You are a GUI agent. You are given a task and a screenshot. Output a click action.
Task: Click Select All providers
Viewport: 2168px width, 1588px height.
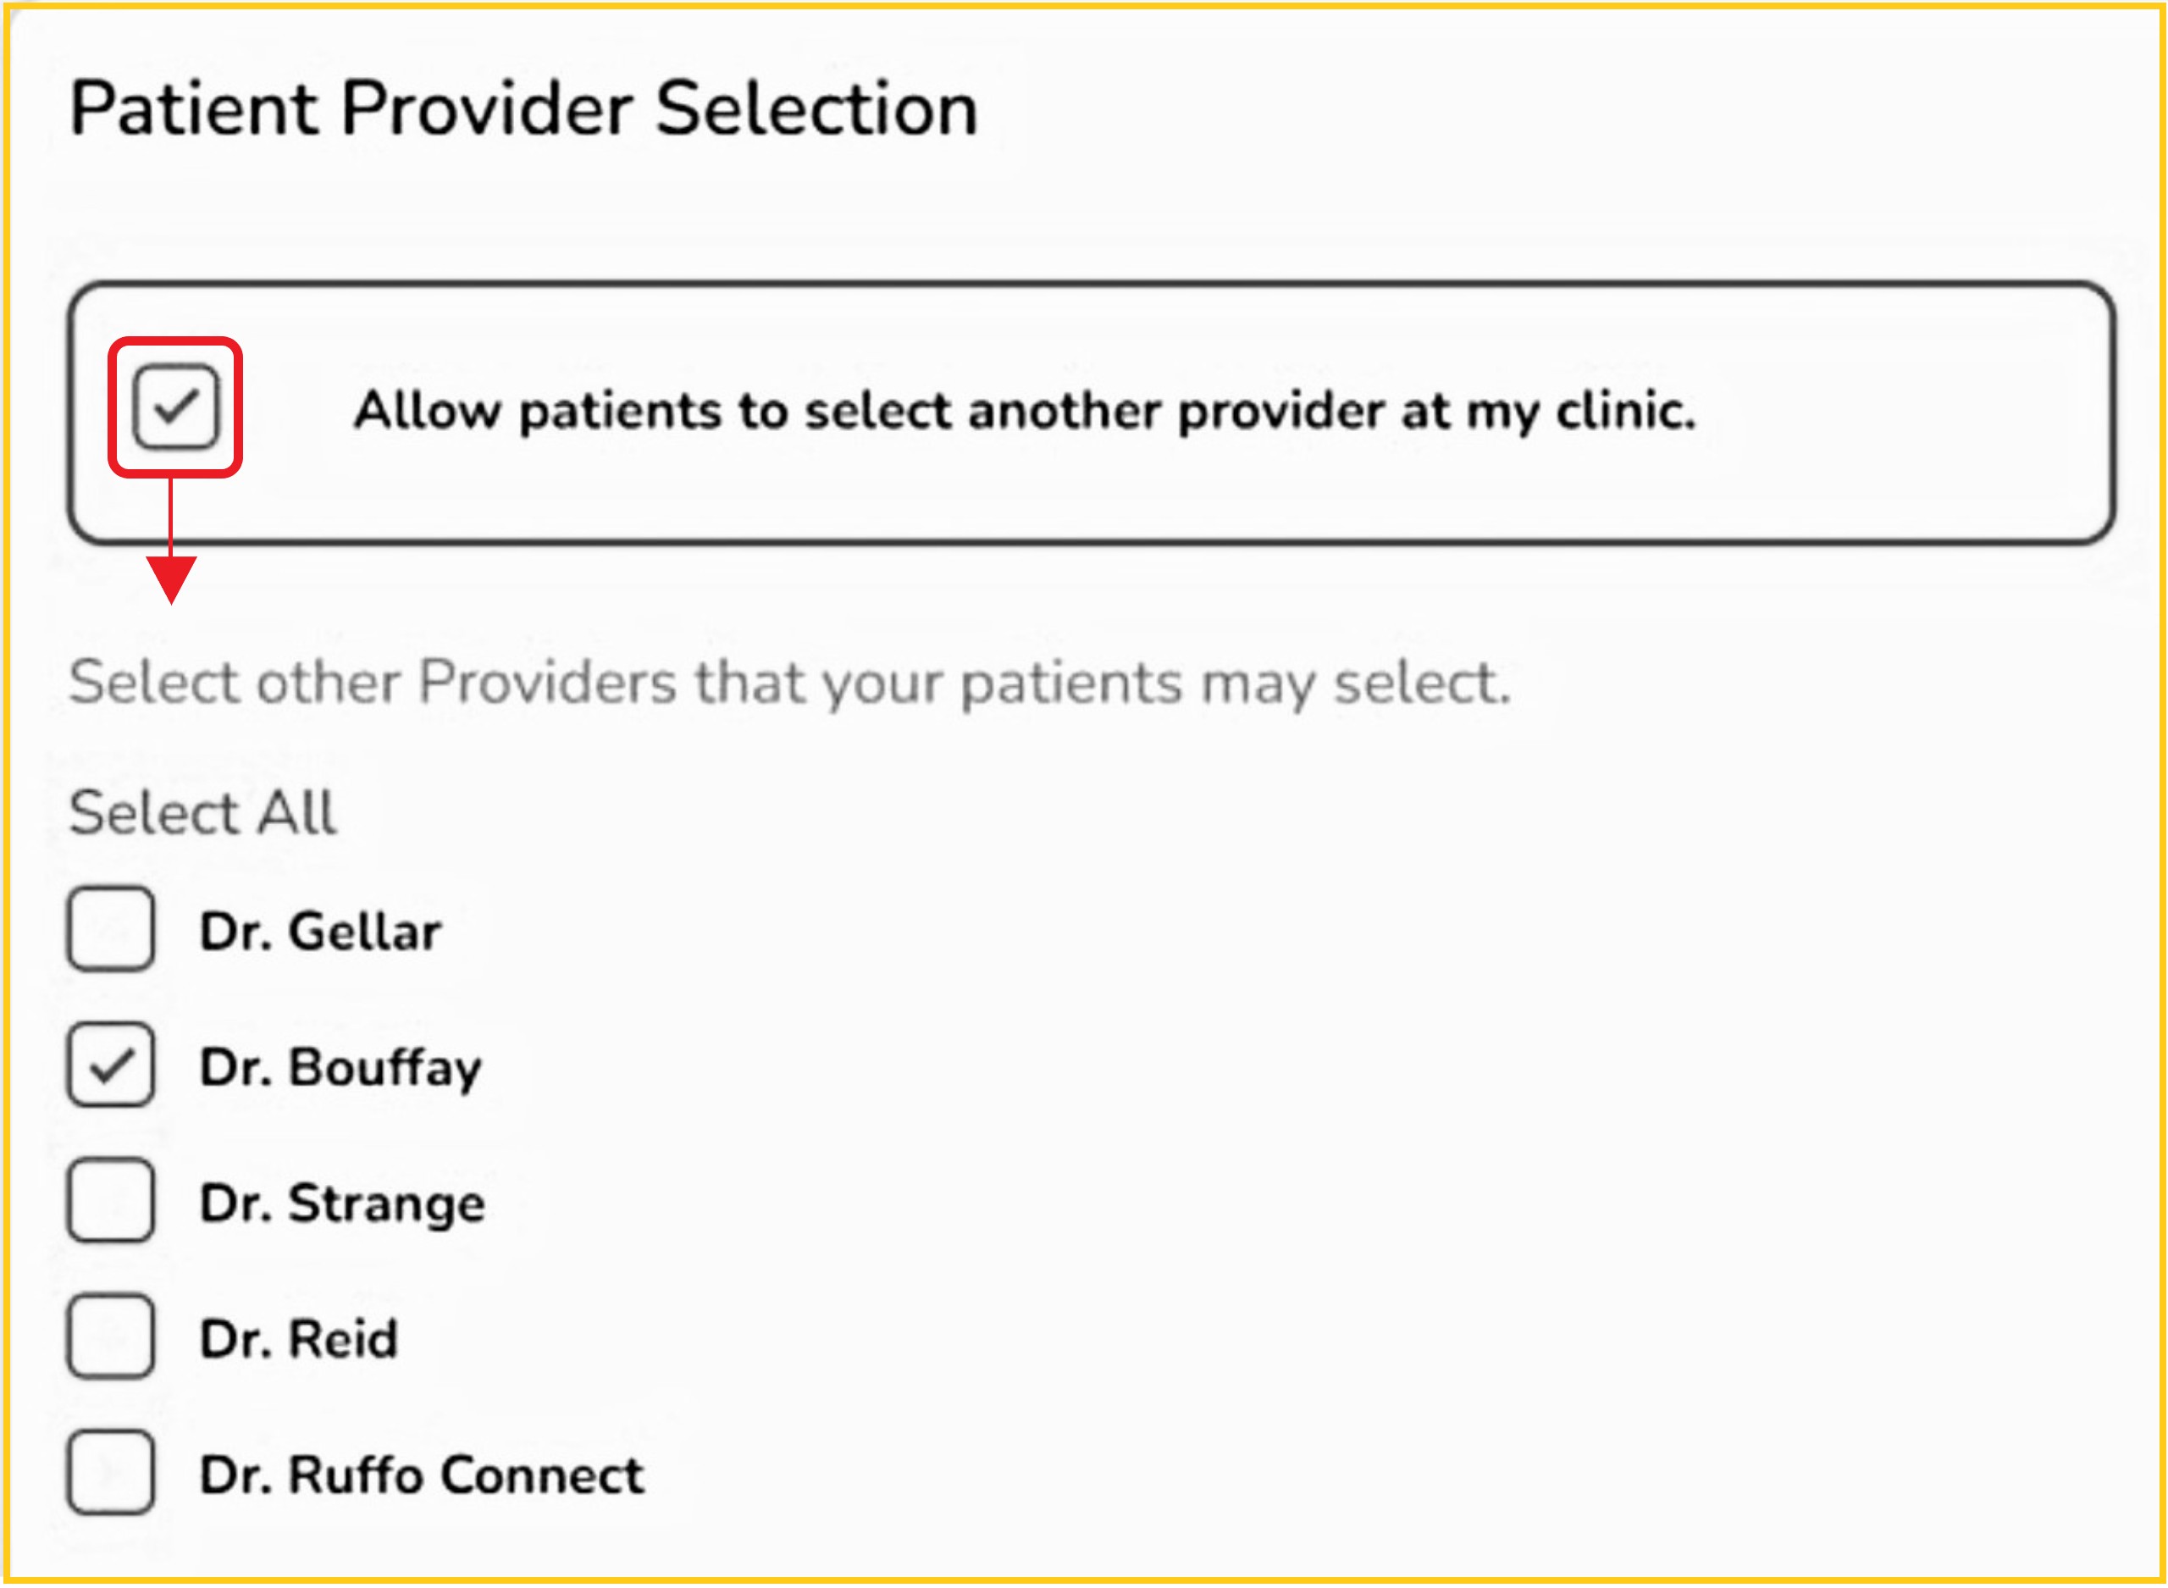click(x=202, y=813)
